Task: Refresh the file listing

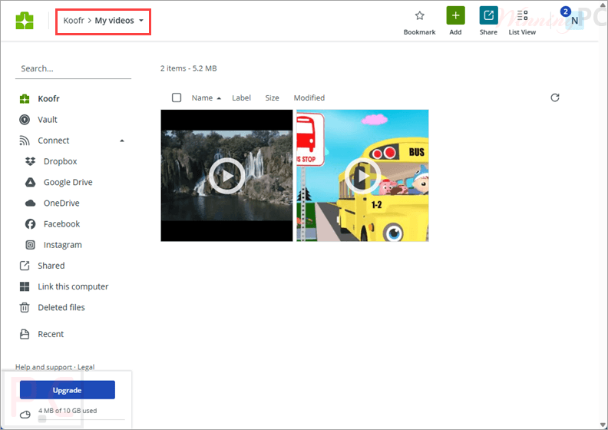Action: [555, 98]
